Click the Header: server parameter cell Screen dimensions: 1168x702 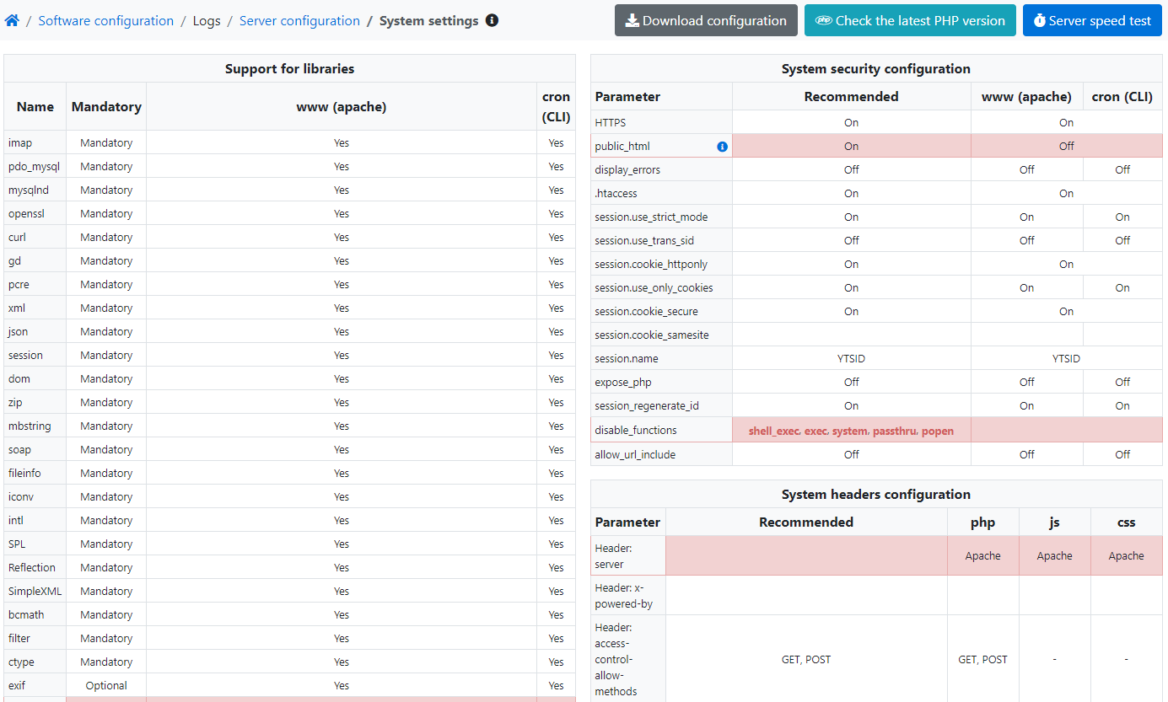coord(628,556)
